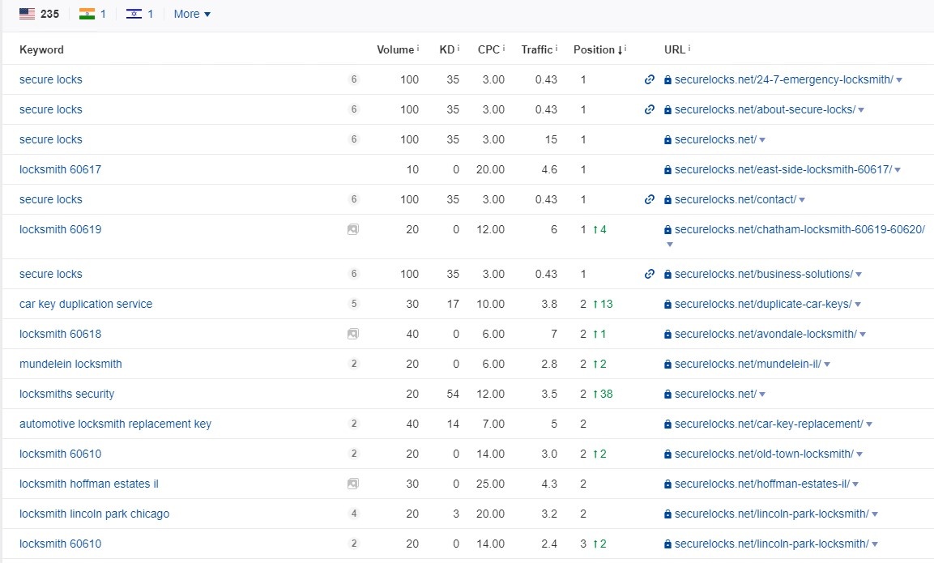Select the Israel flag filter icon
The width and height of the screenshot is (934, 563).
(134, 13)
